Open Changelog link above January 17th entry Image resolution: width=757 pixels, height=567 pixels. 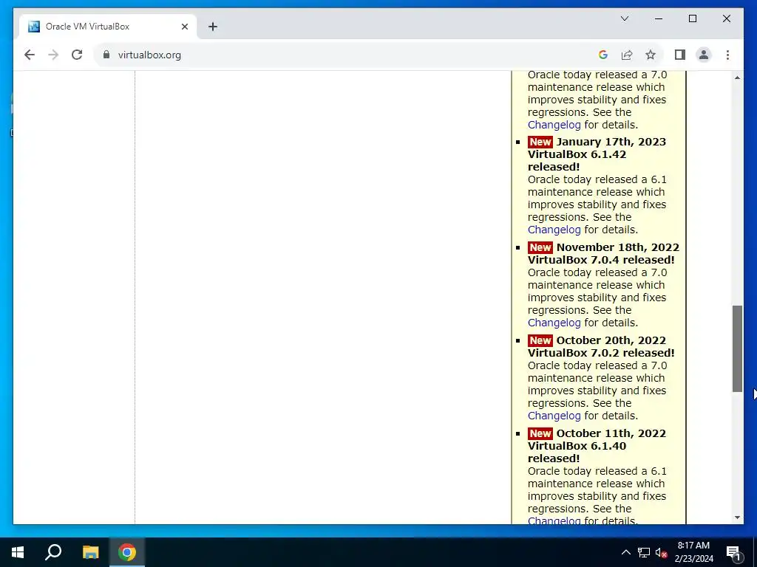[554, 125]
